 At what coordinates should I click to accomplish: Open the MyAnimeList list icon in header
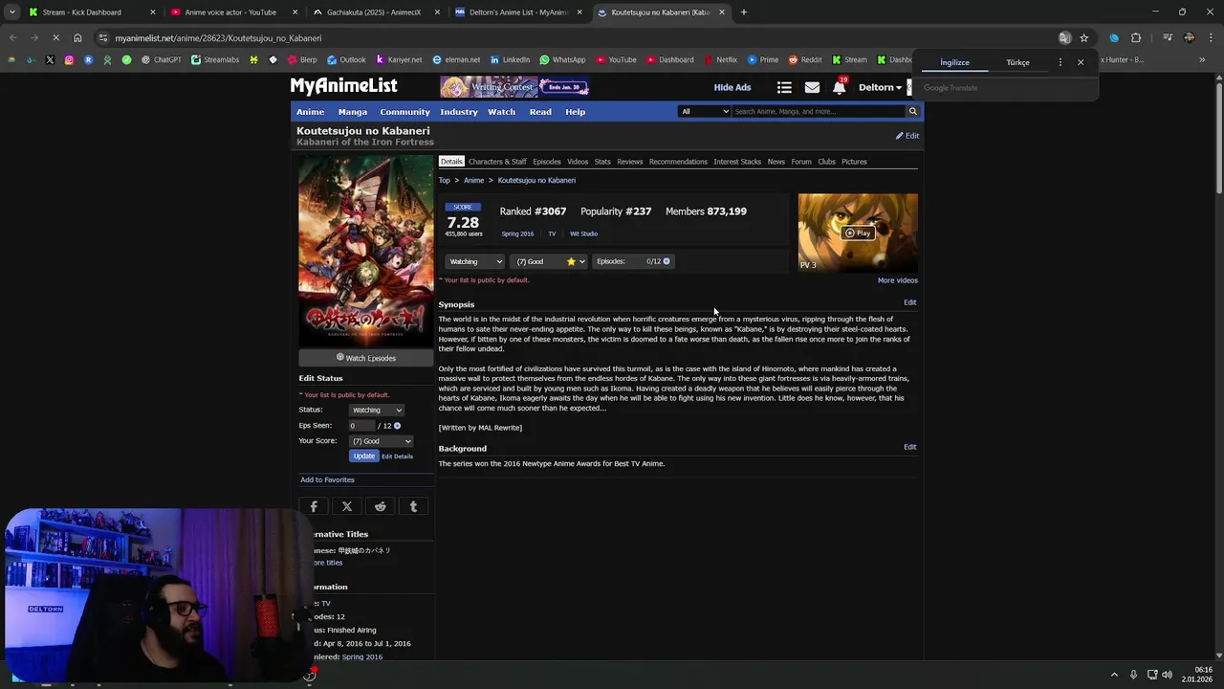coord(784,87)
